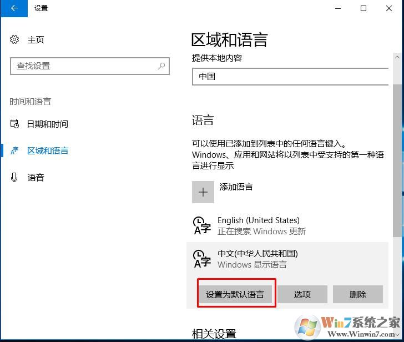Select English (United States) language entry
This screenshot has width=404, height=342.
(287, 225)
